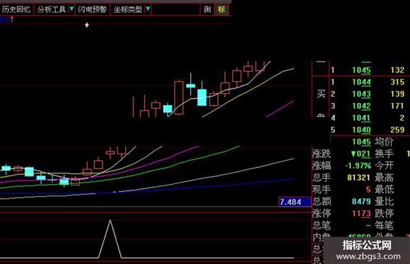Click the 涨停 value 1173
Screen dimensions: 410x264
click(361, 214)
